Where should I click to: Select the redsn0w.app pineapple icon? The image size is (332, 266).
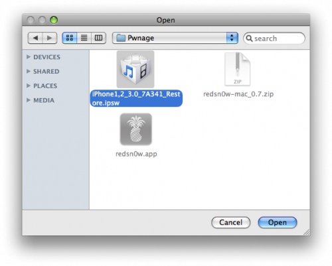(136, 129)
